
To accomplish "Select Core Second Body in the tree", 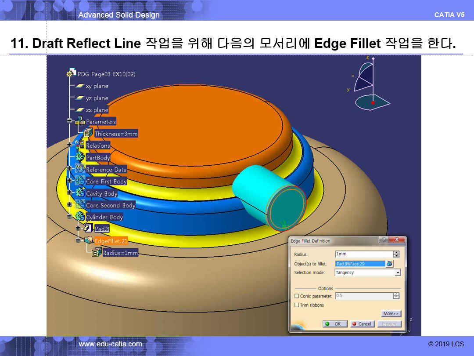I will (x=110, y=205).
